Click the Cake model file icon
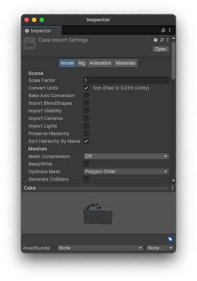This screenshot has height=281, width=197. click(x=30, y=43)
